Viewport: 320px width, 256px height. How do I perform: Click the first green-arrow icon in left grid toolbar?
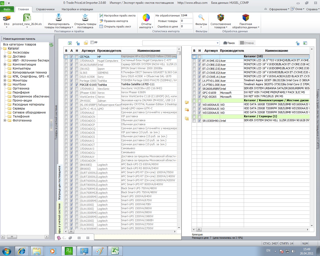[70, 43]
